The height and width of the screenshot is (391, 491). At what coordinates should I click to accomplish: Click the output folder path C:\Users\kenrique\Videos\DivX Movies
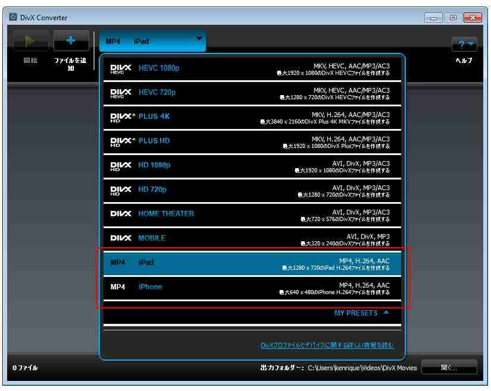pos(362,368)
